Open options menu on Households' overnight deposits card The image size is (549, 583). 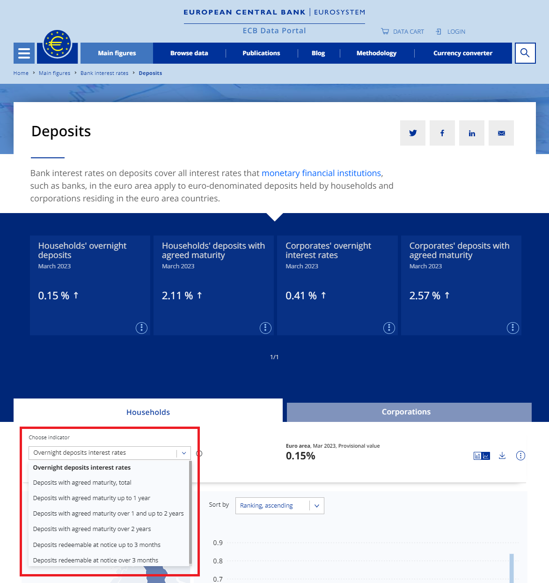[141, 328]
